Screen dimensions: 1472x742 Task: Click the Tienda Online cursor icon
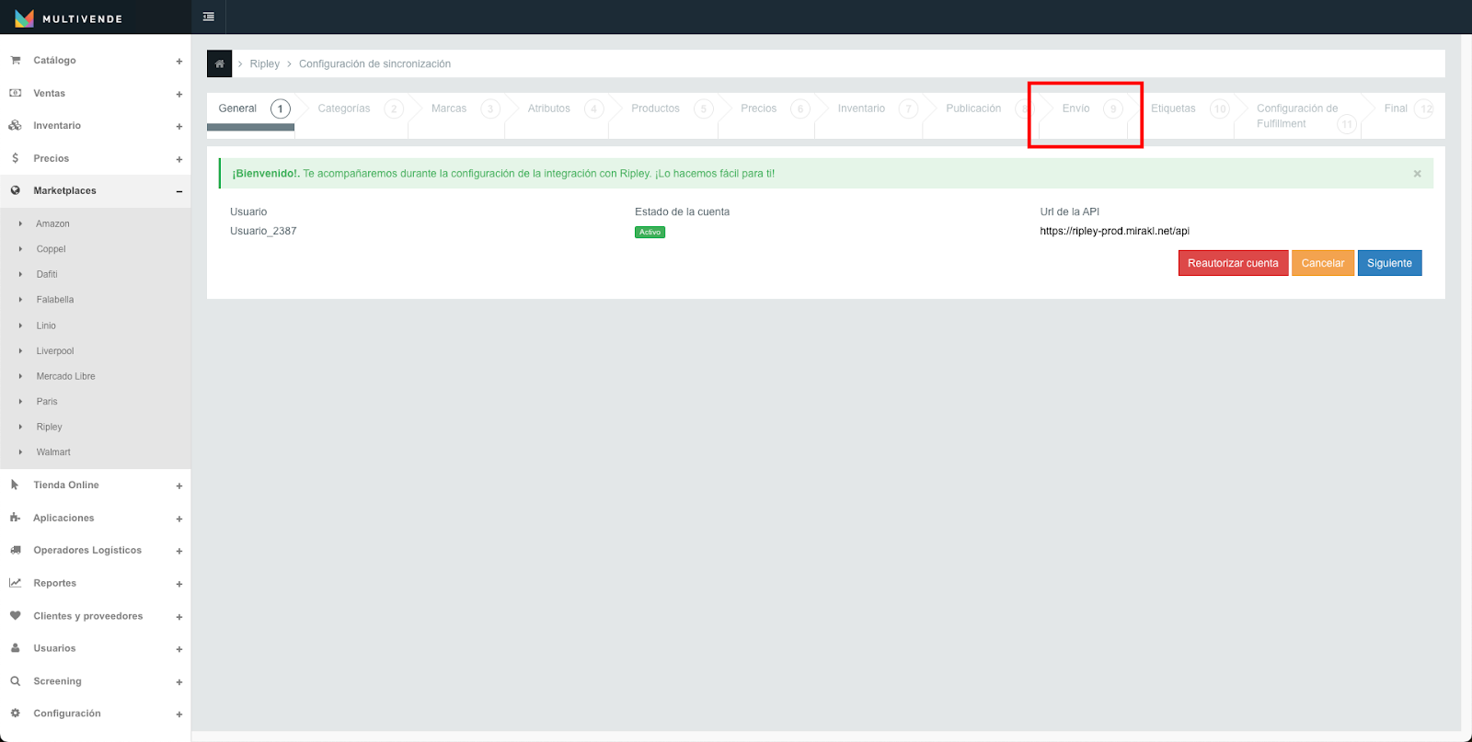tap(15, 485)
